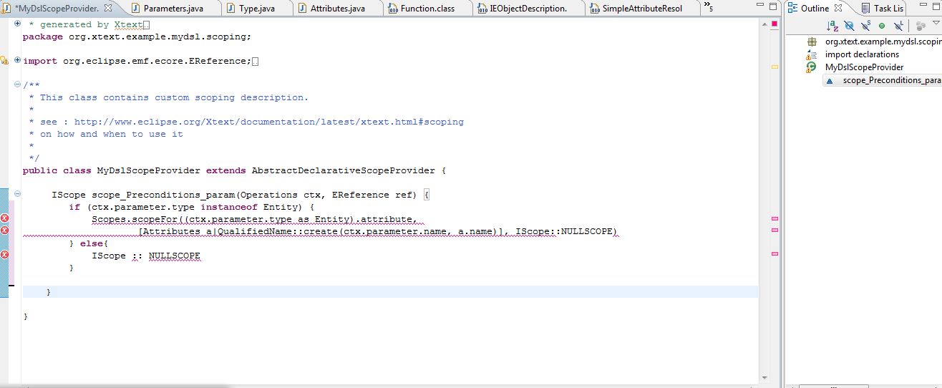Click Hide Non-Public Members green circle icon
This screenshot has height=388, width=942.
882,26
